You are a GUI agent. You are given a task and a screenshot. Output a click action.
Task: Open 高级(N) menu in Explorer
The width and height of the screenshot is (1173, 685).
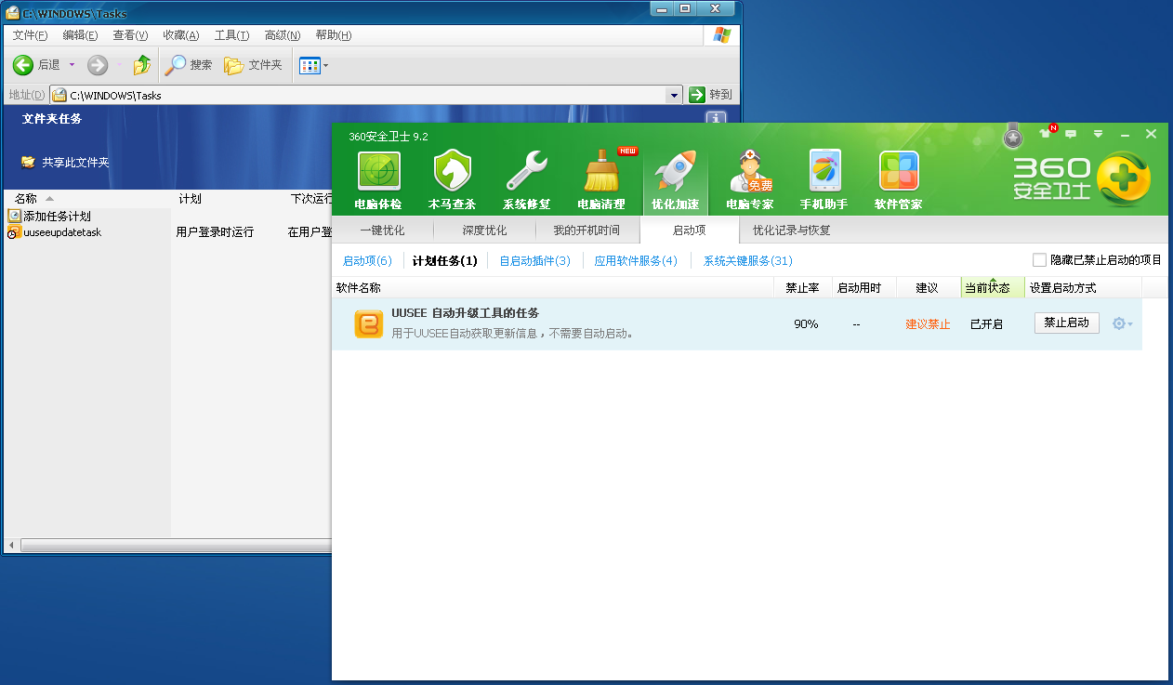tap(283, 35)
